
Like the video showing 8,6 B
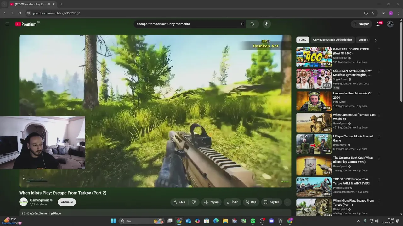pos(179,202)
